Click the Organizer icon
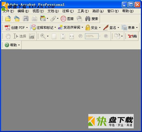142x132 pixels. 43,19
